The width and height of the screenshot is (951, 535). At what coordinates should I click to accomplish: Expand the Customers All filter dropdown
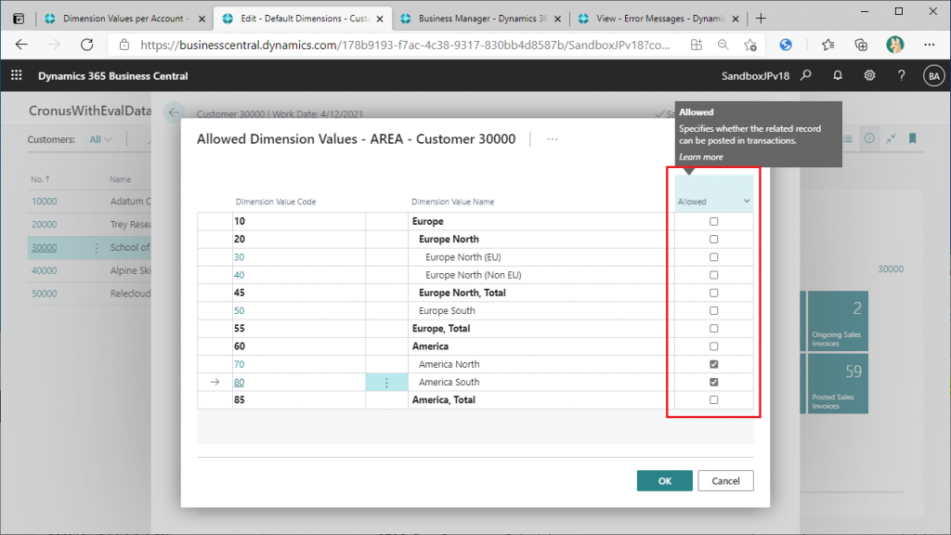[100, 139]
